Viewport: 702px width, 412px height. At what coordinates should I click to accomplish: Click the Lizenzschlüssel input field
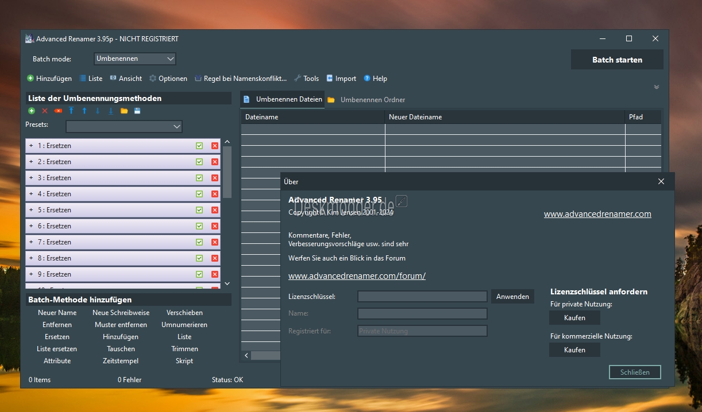coord(422,297)
